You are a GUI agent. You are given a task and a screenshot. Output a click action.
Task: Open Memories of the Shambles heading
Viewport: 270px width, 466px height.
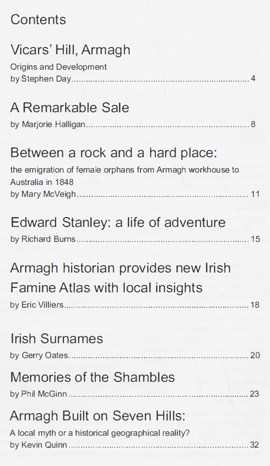pos(92,377)
